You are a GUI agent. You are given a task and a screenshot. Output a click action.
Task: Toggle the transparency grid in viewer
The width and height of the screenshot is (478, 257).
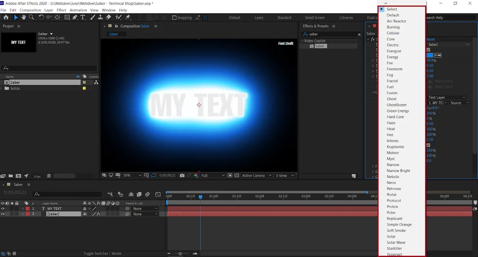tap(237, 175)
